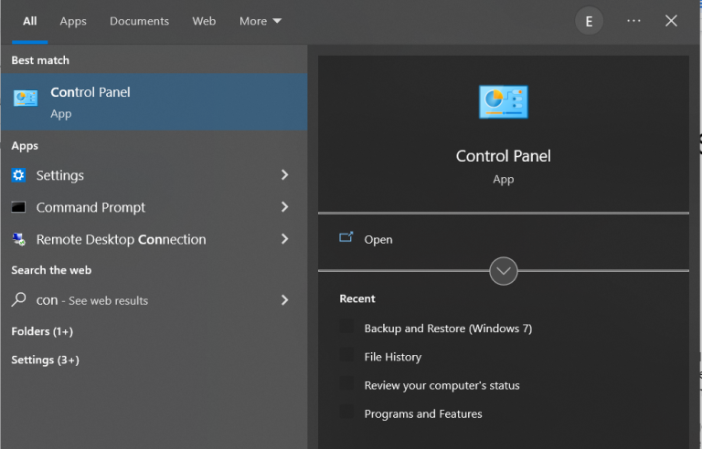
Task: Open recent File History item
Action: pyautogui.click(x=393, y=357)
